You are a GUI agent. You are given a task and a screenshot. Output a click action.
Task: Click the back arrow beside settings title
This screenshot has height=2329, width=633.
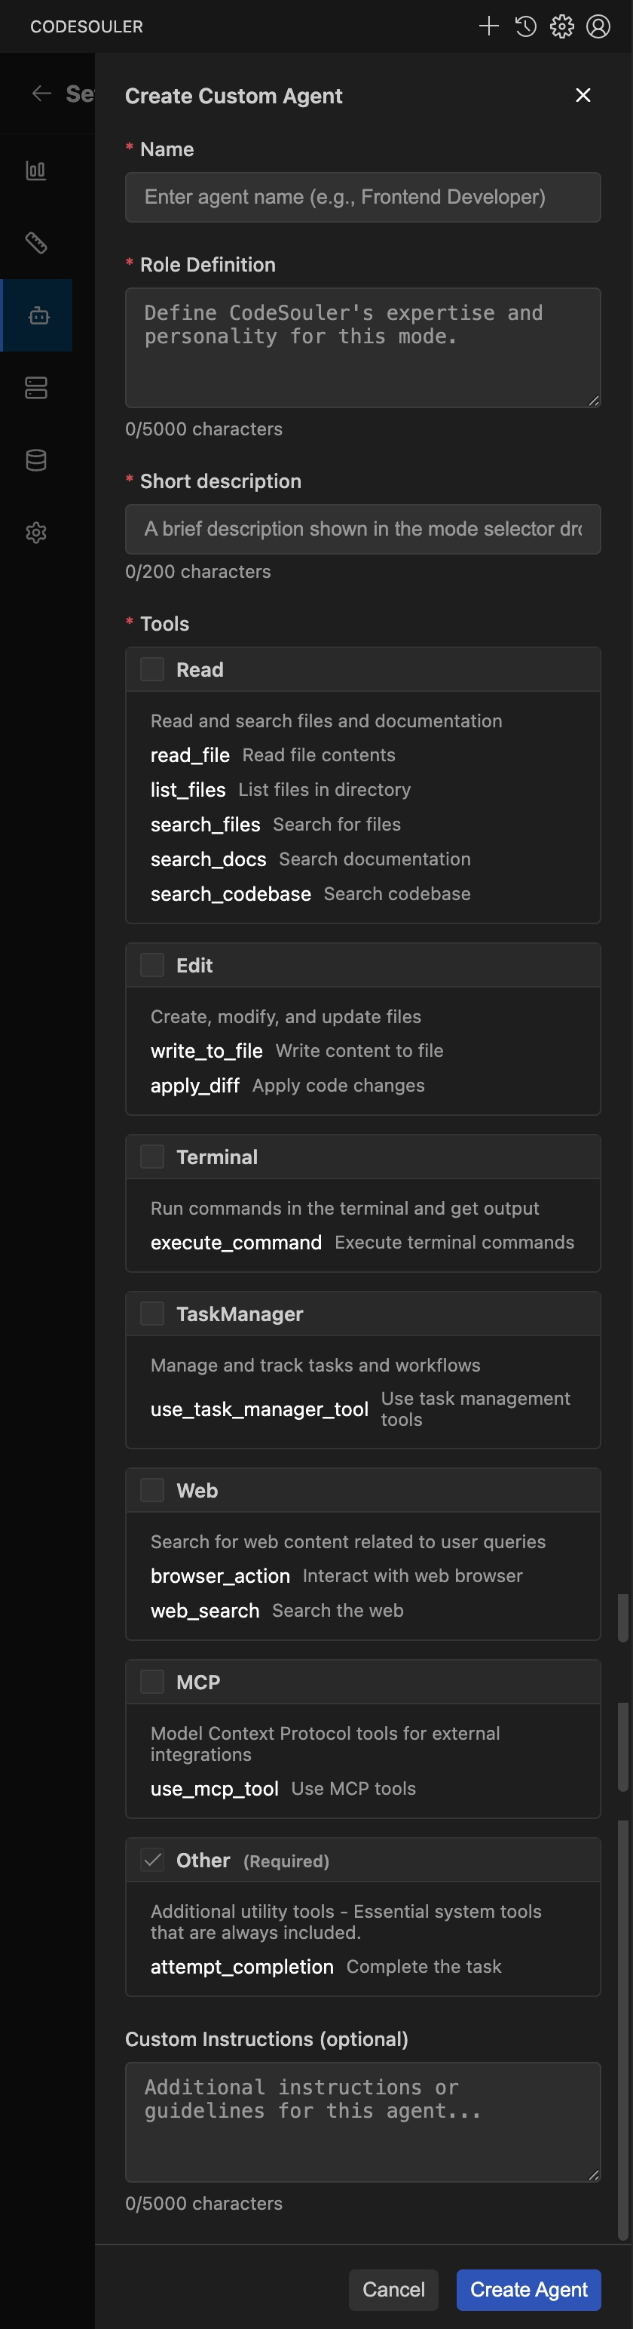(x=41, y=93)
